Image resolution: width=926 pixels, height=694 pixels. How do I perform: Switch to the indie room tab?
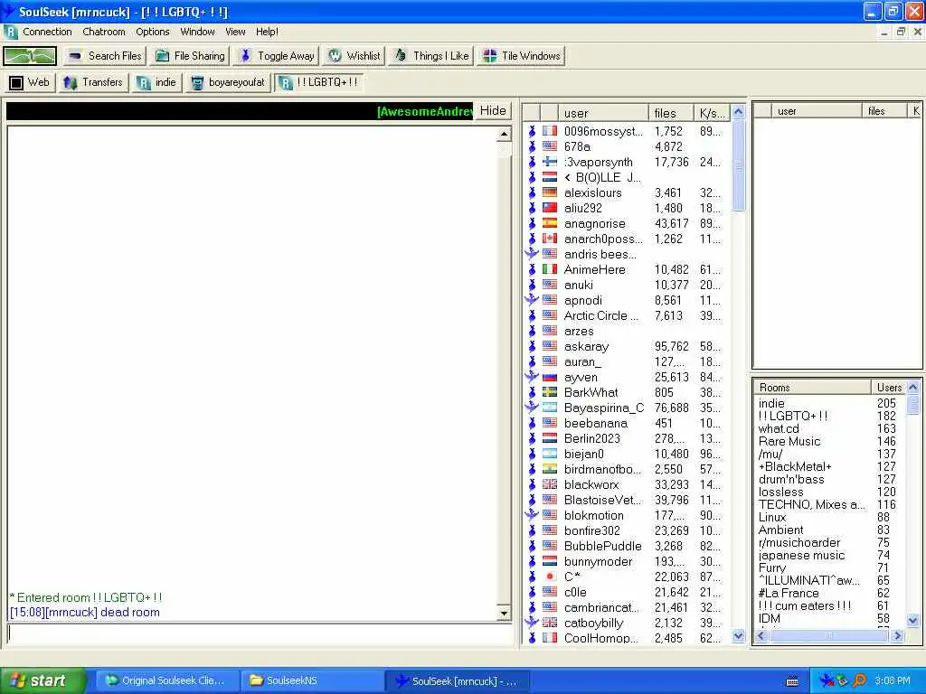156,82
